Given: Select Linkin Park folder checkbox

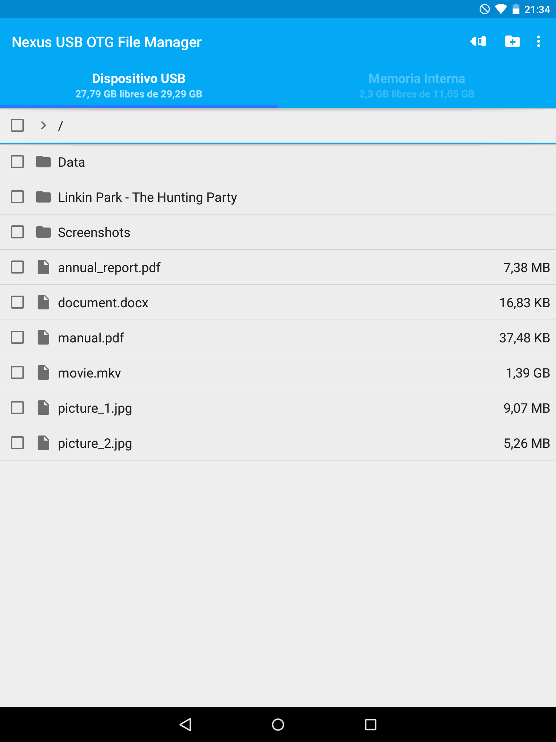Looking at the screenshot, I should click(x=17, y=197).
